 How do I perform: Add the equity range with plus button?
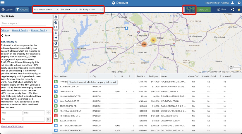tap(48, 113)
